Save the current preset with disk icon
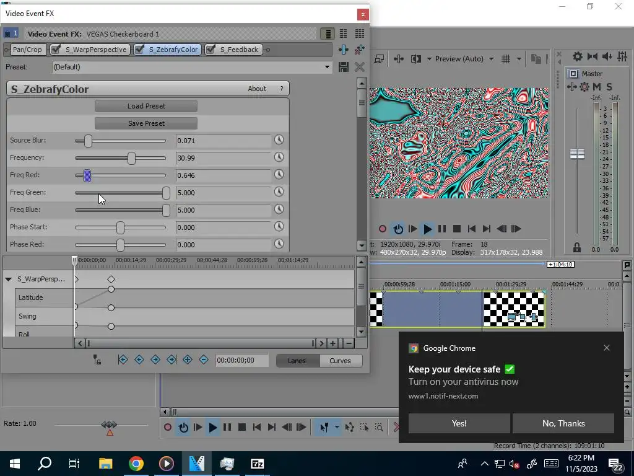 tap(343, 67)
